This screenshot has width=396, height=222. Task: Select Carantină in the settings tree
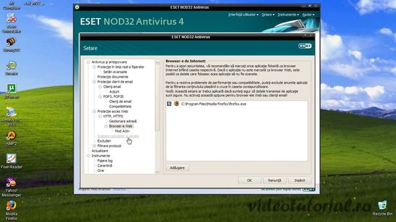tap(105, 166)
